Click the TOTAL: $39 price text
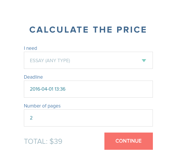This screenshot has width=176, height=167. coord(43,141)
